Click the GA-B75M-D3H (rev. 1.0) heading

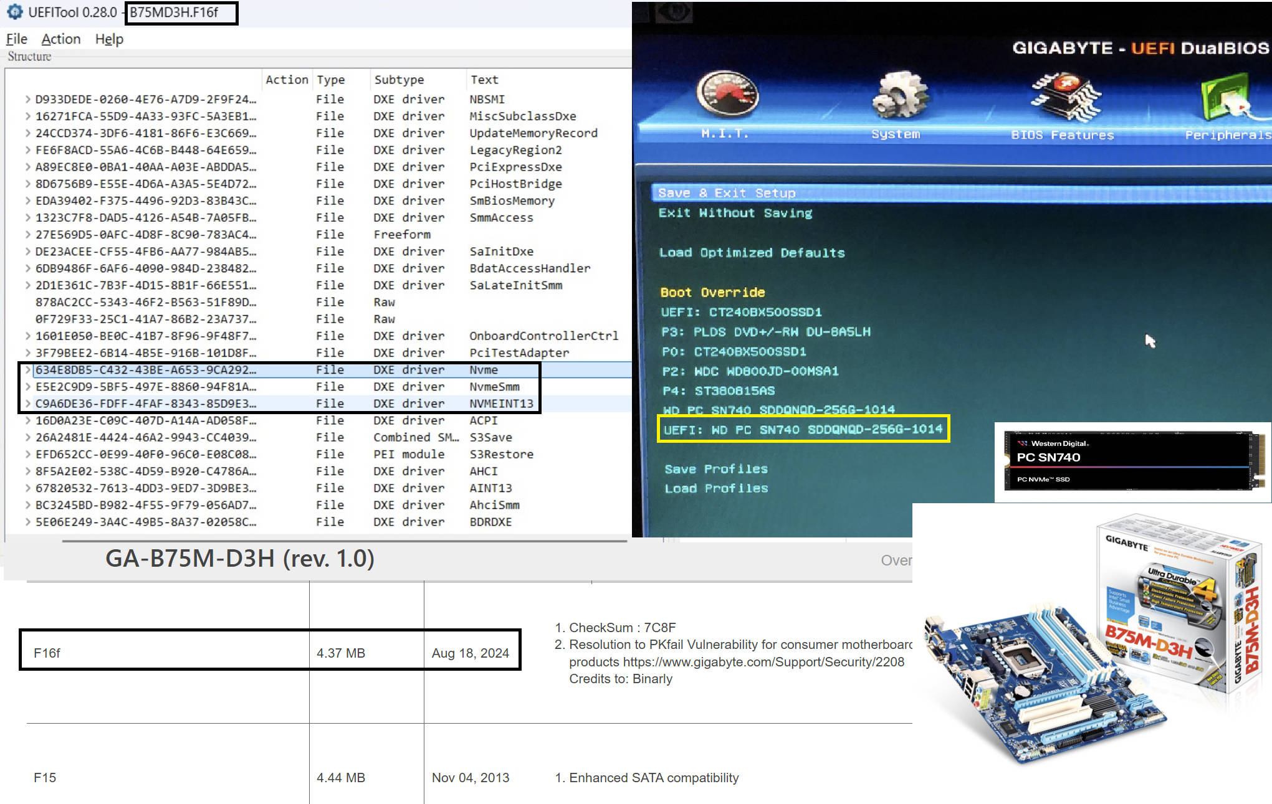[240, 558]
